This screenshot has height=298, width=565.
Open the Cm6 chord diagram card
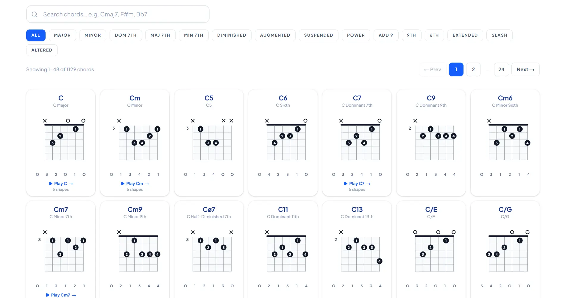pyautogui.click(x=505, y=142)
